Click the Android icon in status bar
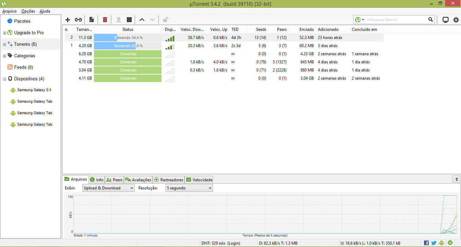Screen dimensions: 461x247 tap(442, 243)
